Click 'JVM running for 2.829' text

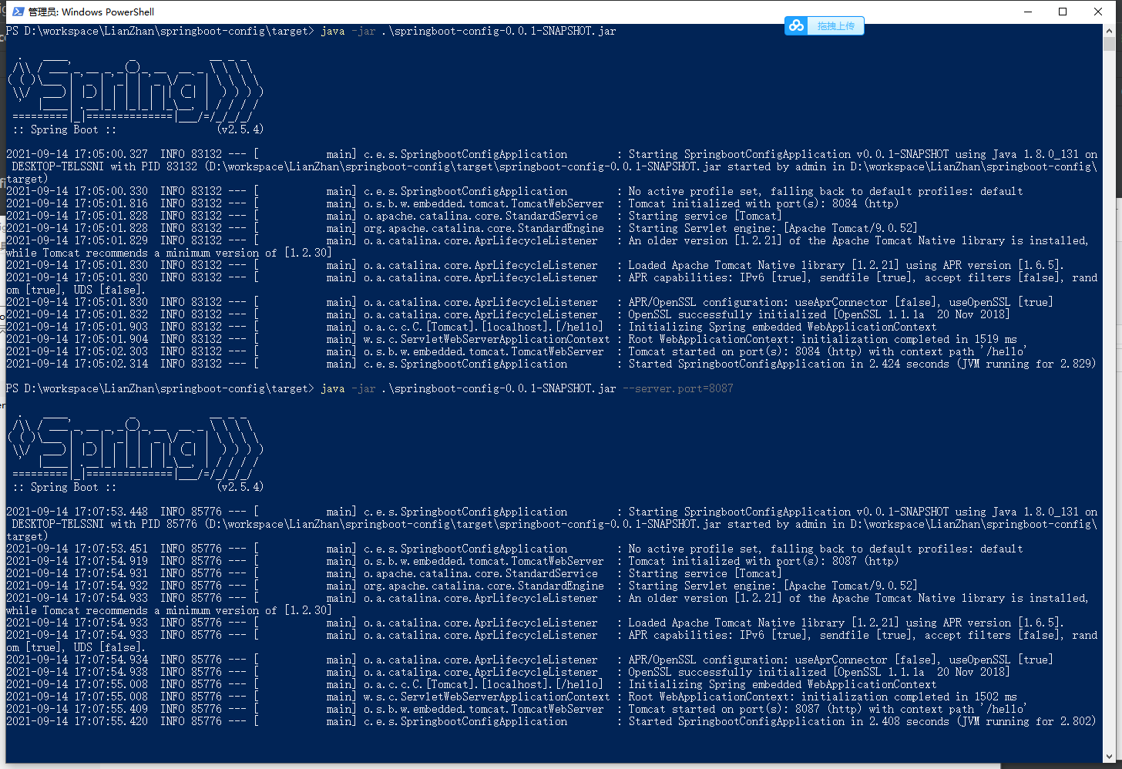(x=1026, y=364)
